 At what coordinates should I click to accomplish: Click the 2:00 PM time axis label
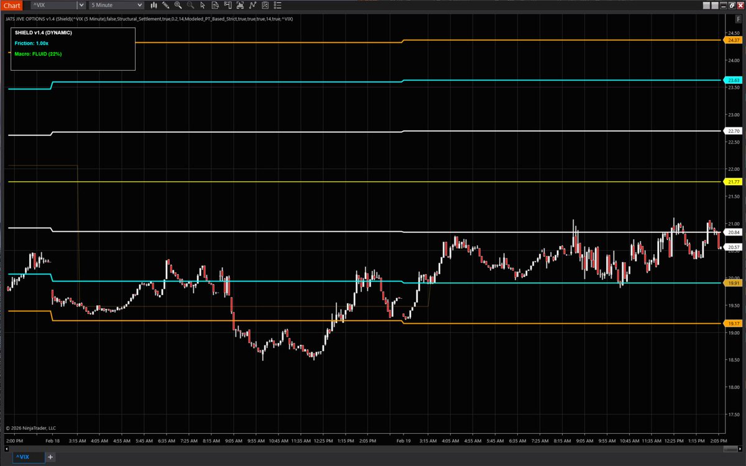pyautogui.click(x=15, y=441)
